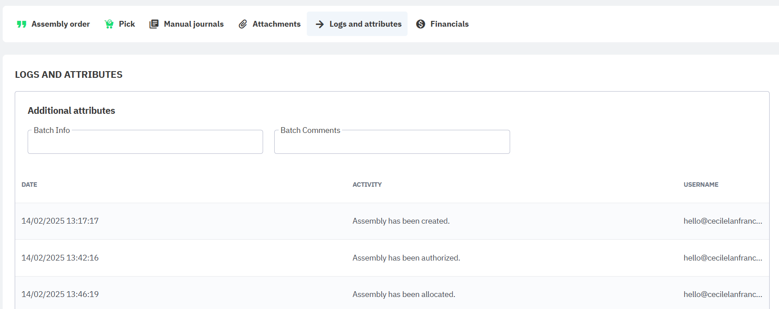Image resolution: width=779 pixels, height=309 pixels.
Task: Click the 14/02/2025 13:17:17 date cell
Action: (60, 221)
